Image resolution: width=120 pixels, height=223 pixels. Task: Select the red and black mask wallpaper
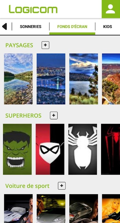[x=50, y=149]
